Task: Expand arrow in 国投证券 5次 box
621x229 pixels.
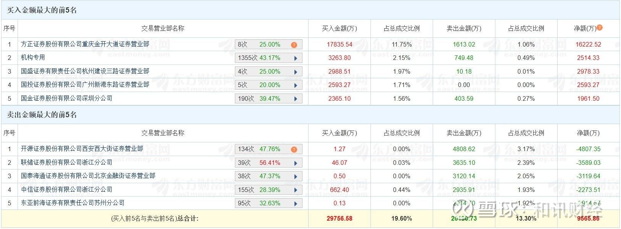Action: pos(296,85)
